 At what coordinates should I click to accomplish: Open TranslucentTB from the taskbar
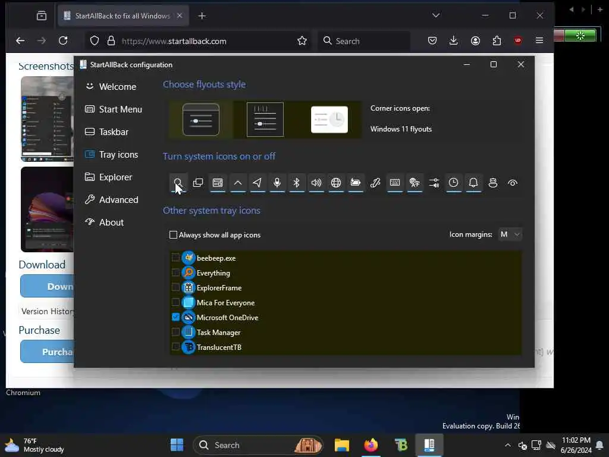click(401, 445)
